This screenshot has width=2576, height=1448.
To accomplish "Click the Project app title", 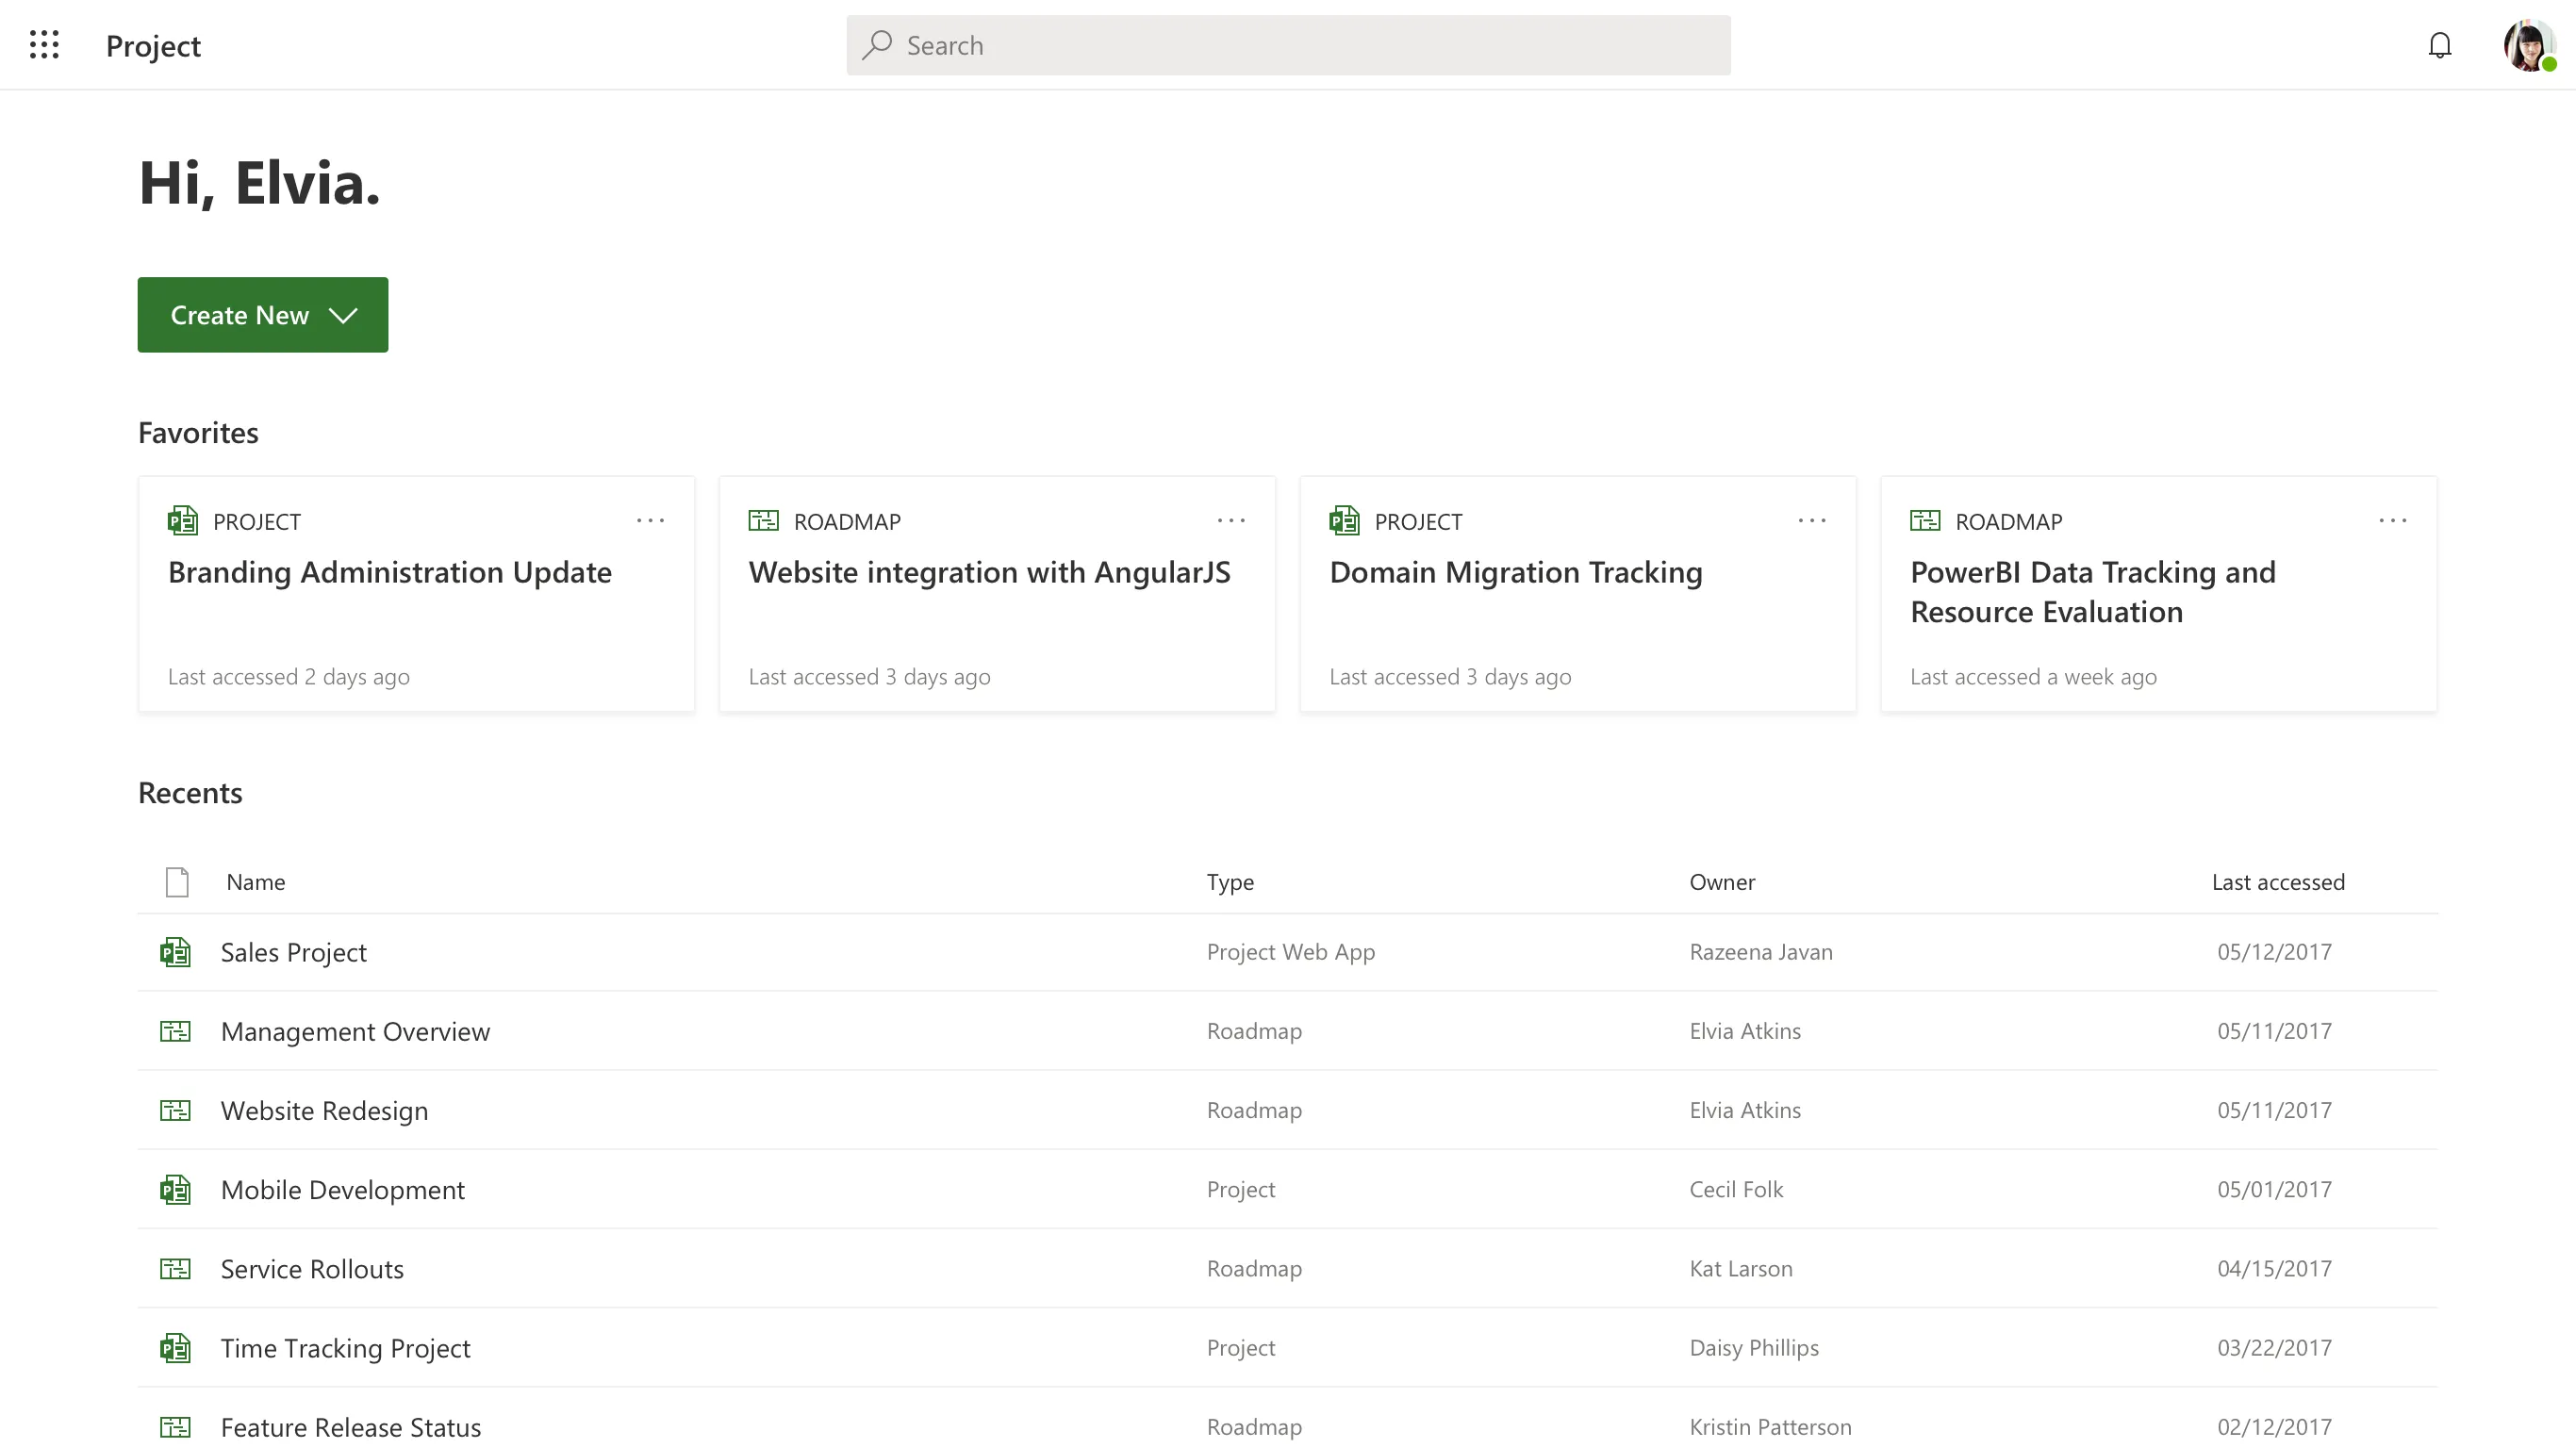I will coord(153,45).
